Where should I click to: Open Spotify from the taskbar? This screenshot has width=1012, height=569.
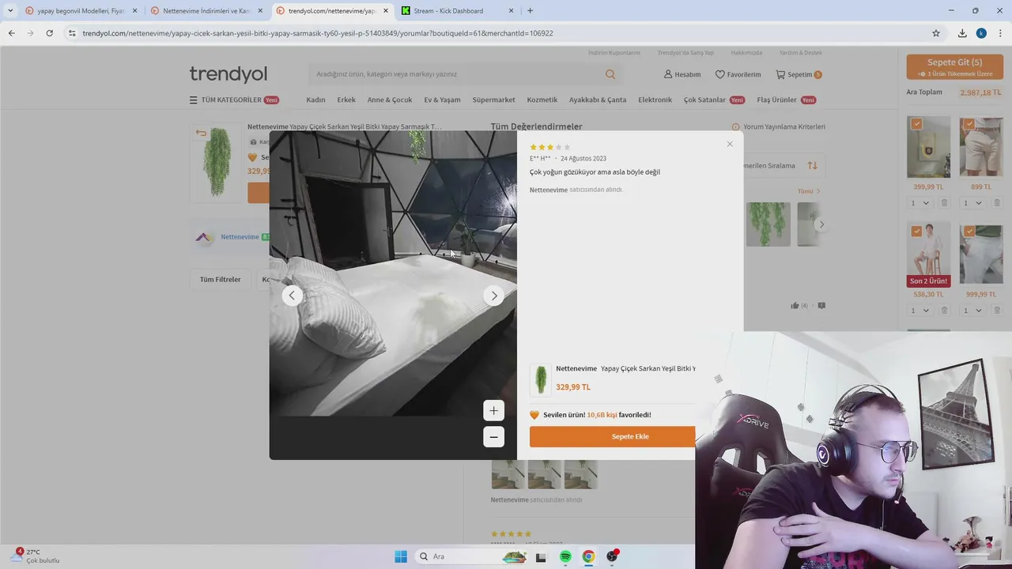(x=565, y=556)
